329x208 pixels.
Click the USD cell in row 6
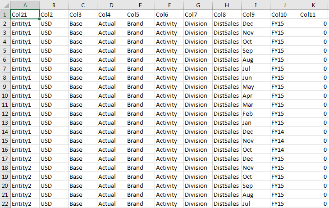(54, 59)
